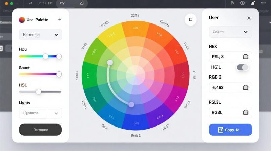Click the RGB 2 label
The image size is (271, 151).
215,77
